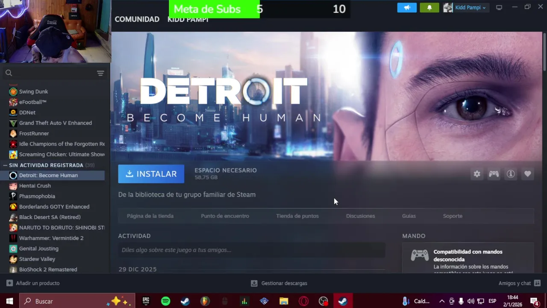Show hidden system tray icons

pyautogui.click(x=442, y=301)
